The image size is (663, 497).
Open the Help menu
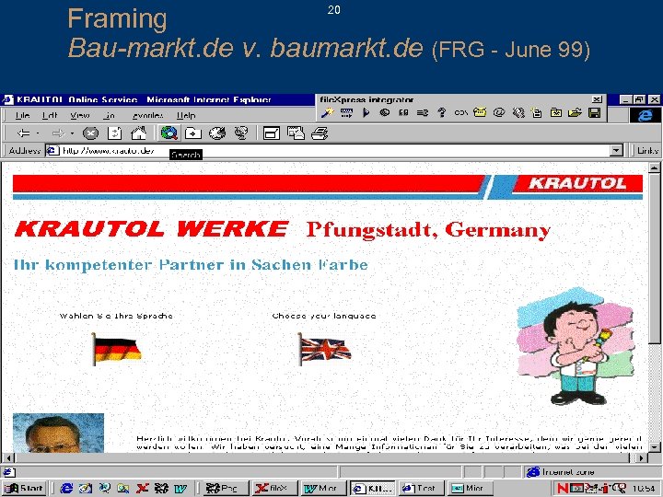186,115
